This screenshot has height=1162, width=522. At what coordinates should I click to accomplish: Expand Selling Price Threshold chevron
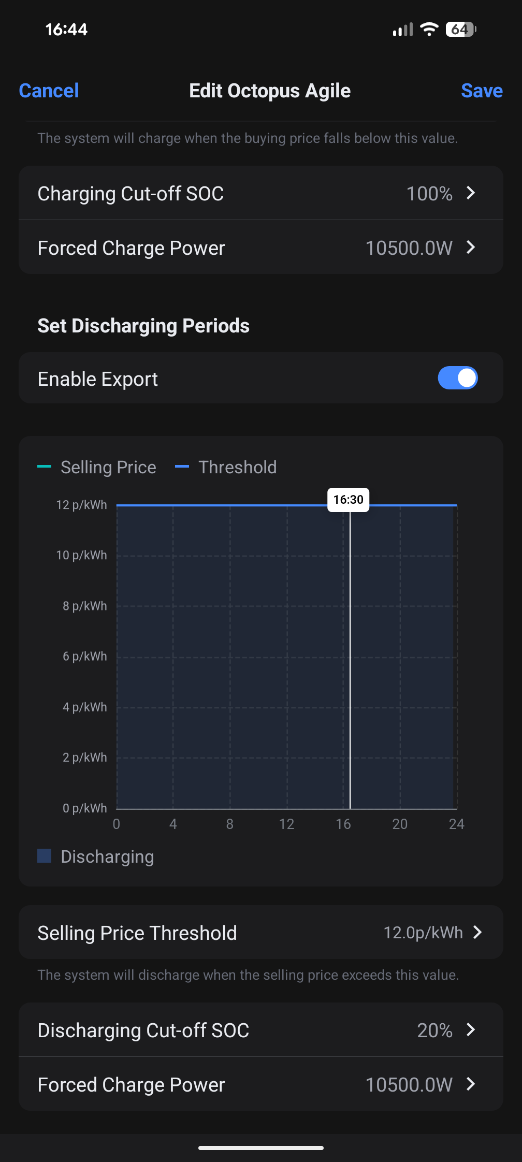coord(477,932)
